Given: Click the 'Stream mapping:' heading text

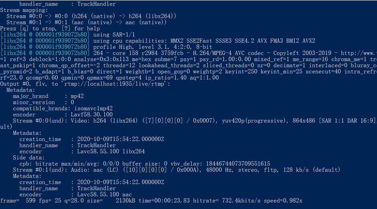Looking at the screenshot, I should (24, 10).
